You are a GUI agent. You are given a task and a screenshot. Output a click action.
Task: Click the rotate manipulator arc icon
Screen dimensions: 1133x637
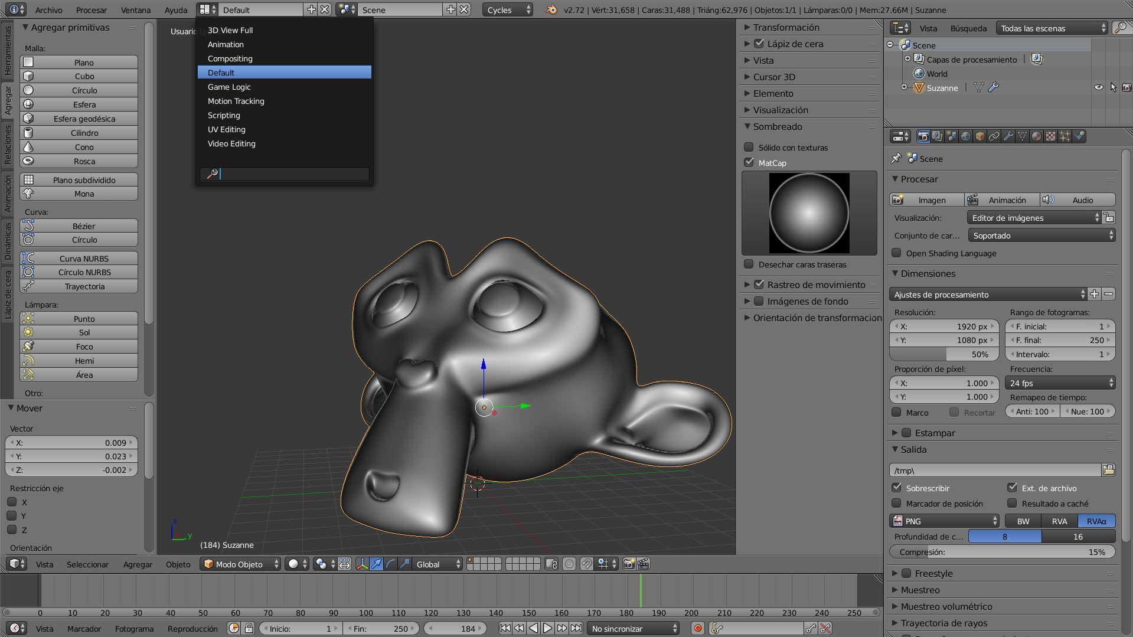390,564
